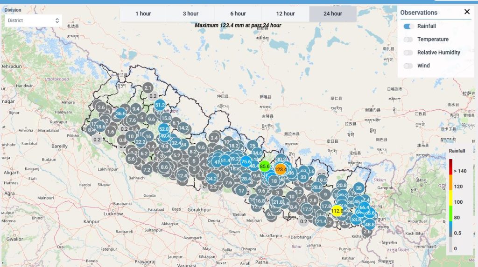Click the blue 51.2 rainfall marker

point(160,105)
